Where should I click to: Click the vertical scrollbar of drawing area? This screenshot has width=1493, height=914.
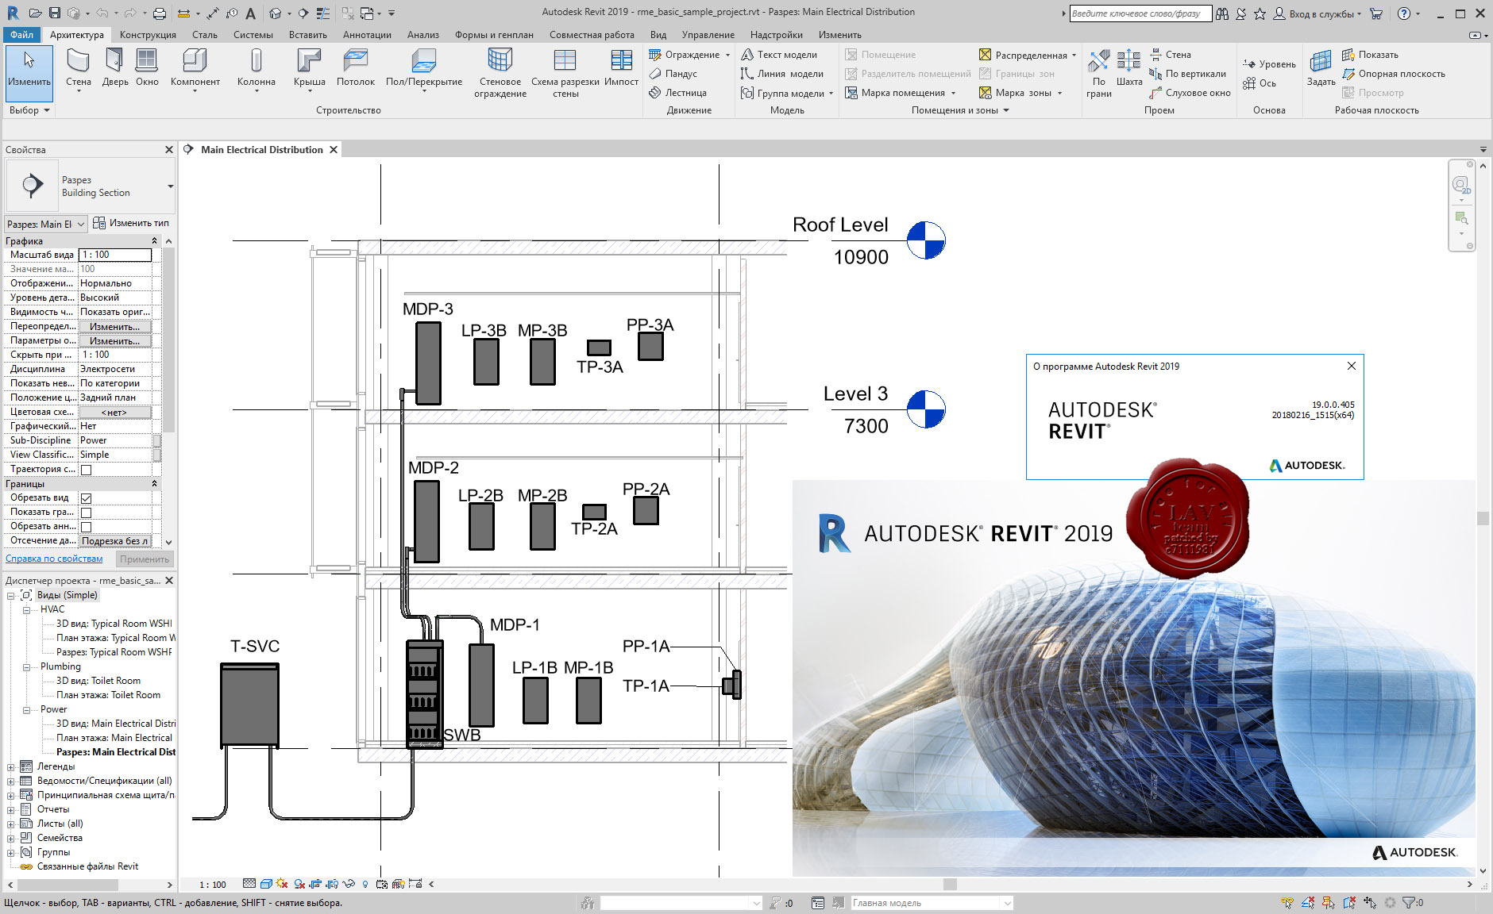point(1482,518)
